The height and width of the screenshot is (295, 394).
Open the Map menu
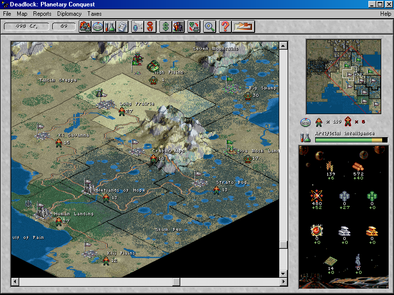pyautogui.click(x=22, y=14)
